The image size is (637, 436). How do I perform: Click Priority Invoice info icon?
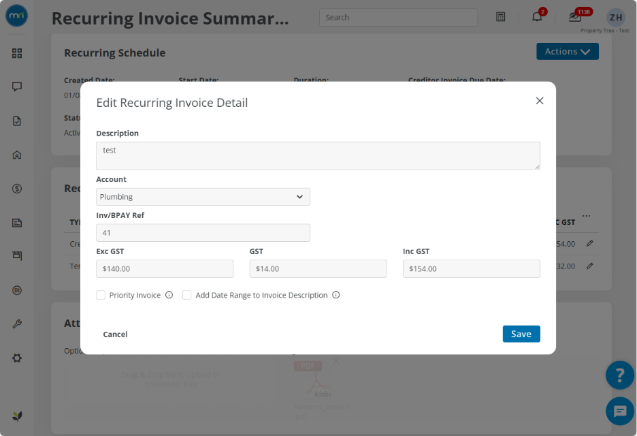[x=169, y=295]
